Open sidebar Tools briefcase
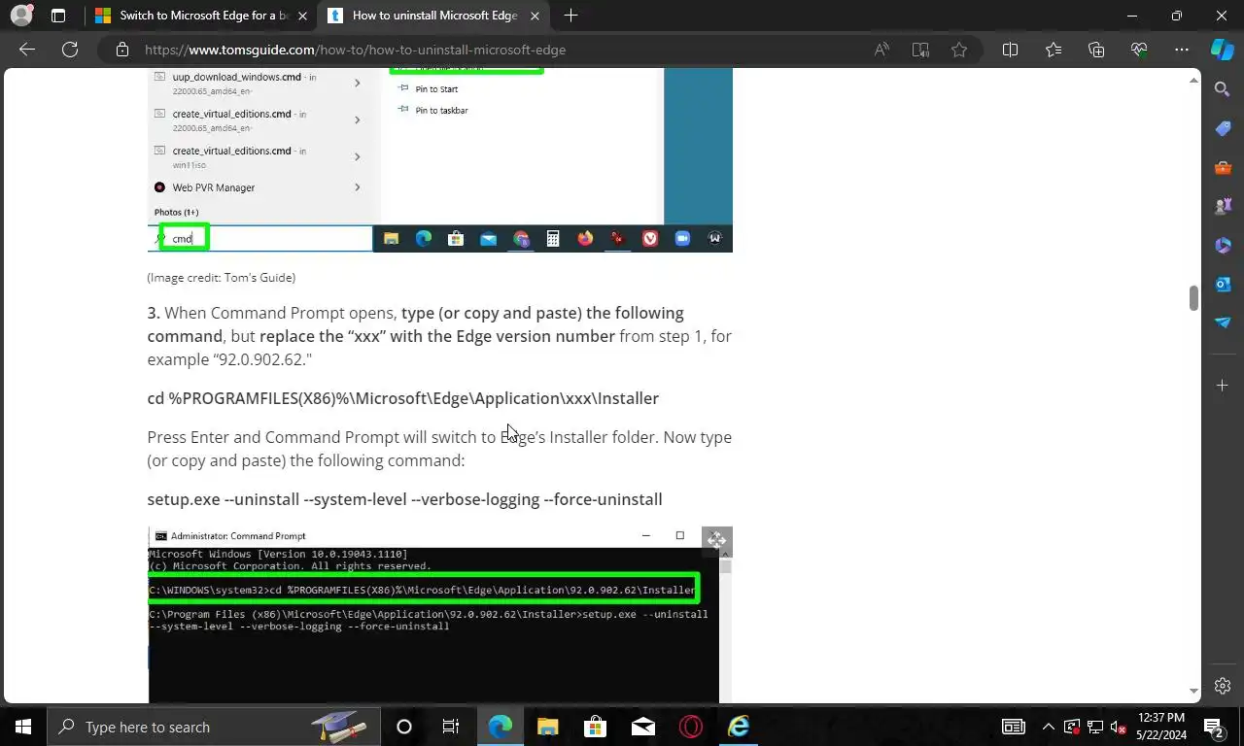Screen dimensions: 1244x746 click(1223, 167)
